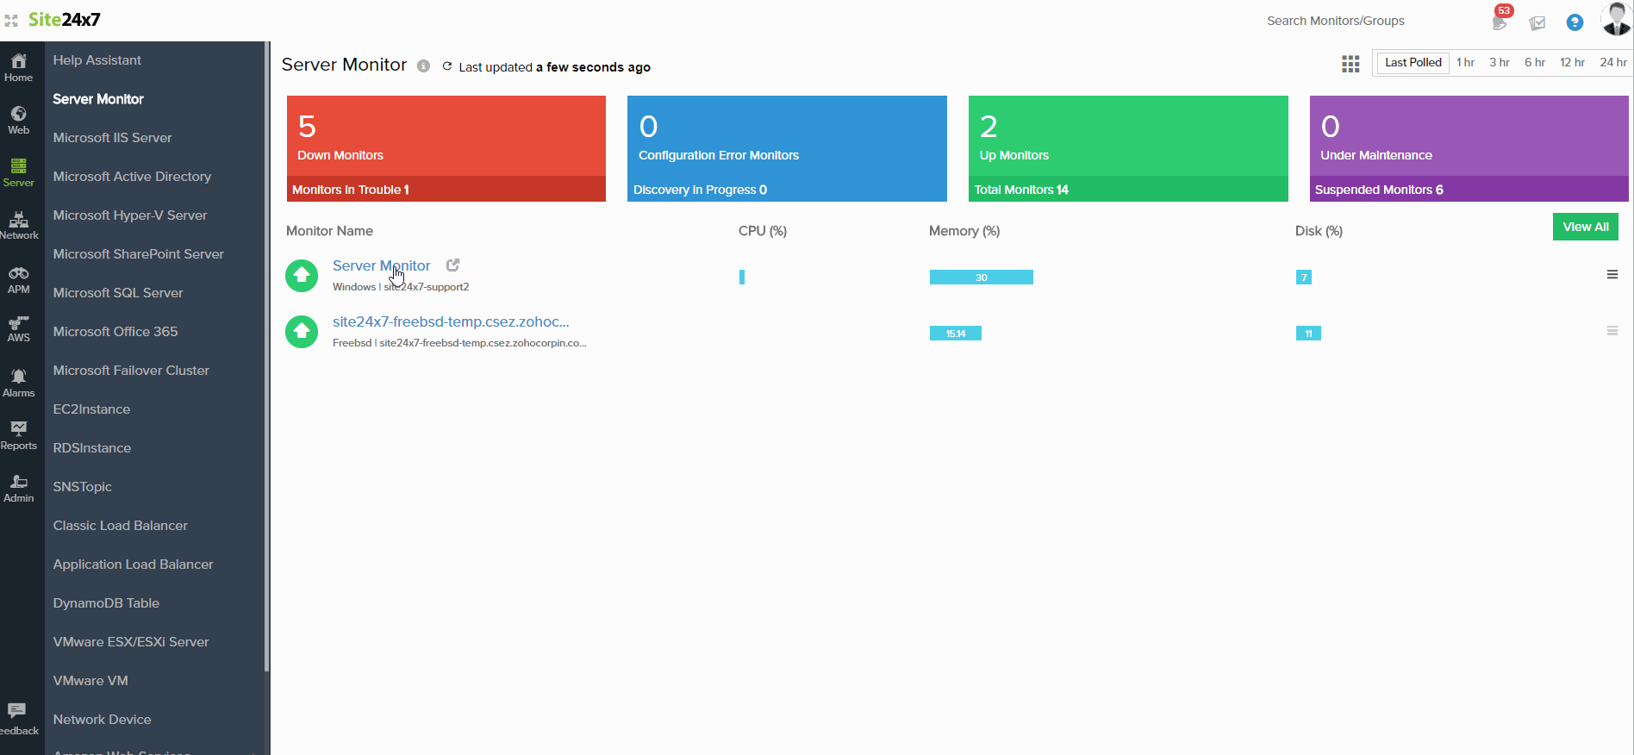Open the Feedback panel
This screenshot has height=755, width=1634.
pos(18,719)
